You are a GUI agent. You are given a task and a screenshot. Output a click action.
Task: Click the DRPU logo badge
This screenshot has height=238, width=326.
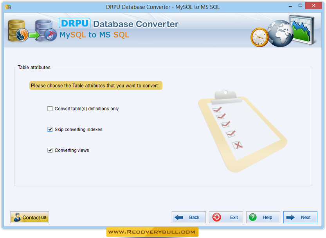tap(74, 23)
